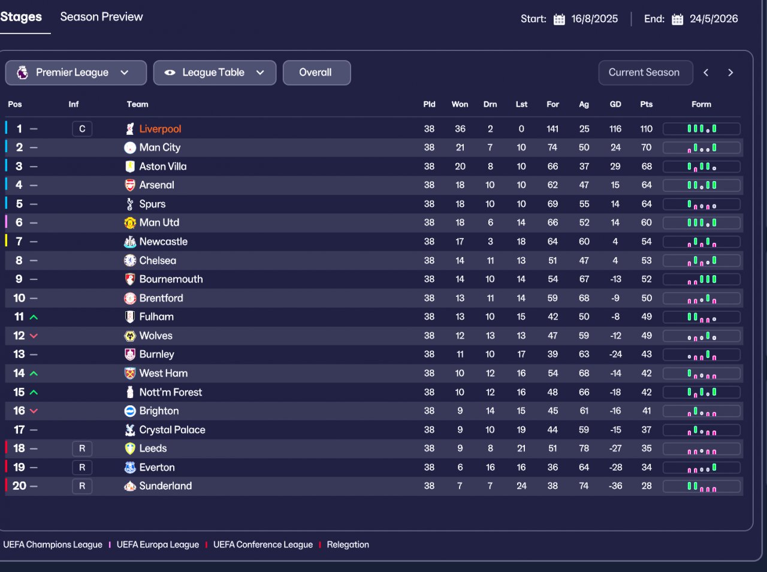This screenshot has height=572, width=767.
Task: Click the start date calendar icon
Action: click(559, 19)
